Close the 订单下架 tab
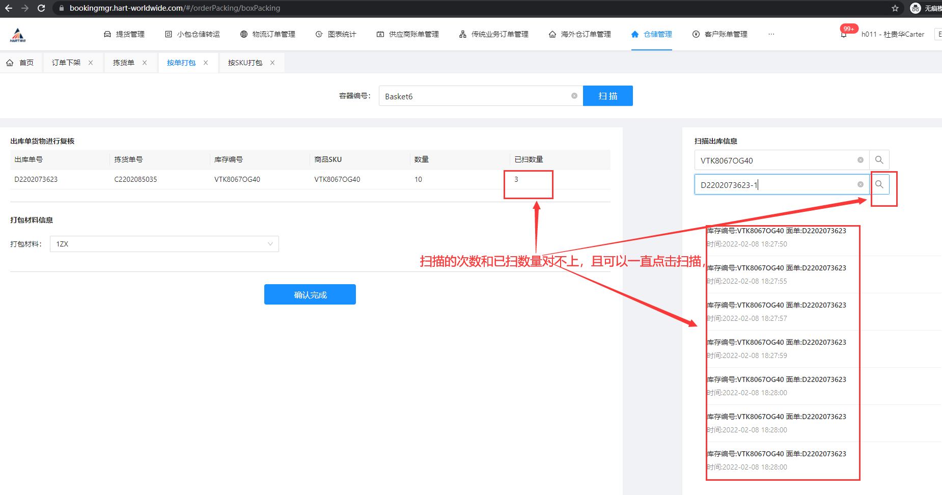942x495 pixels. click(91, 63)
